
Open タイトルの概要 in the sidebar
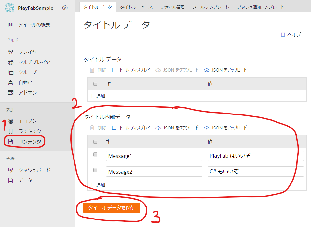click(34, 25)
